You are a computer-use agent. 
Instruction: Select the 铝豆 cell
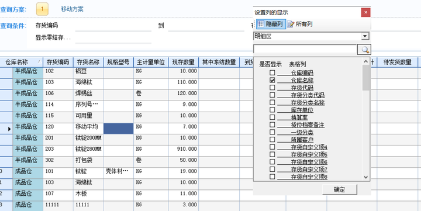pyautogui.click(x=88, y=73)
